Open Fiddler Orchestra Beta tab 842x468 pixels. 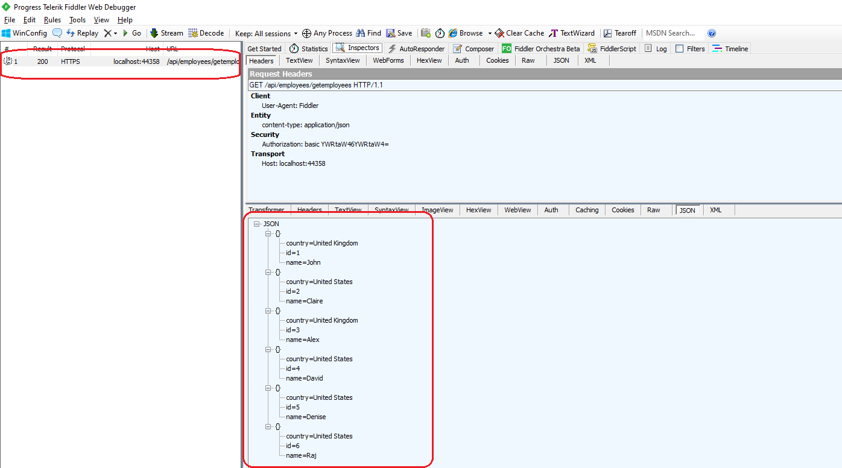(541, 49)
